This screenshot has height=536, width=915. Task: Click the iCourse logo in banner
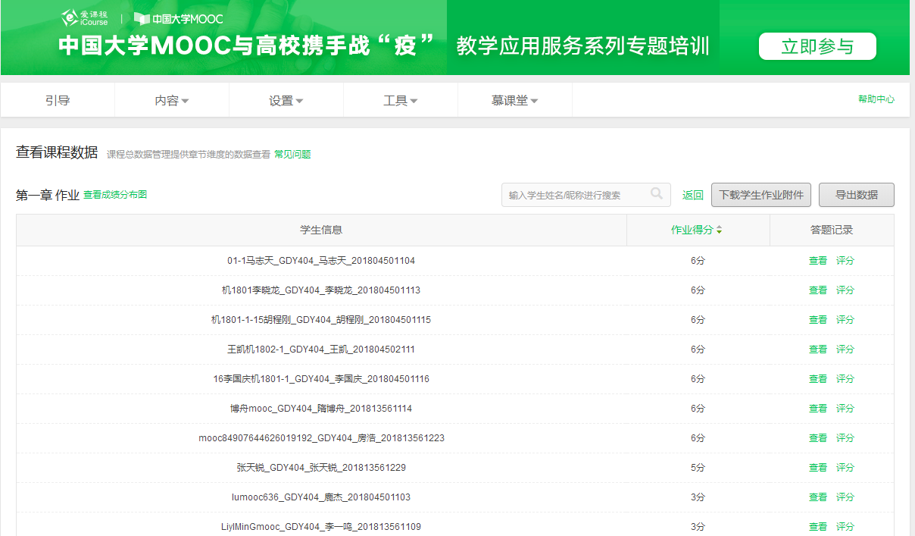pos(85,18)
